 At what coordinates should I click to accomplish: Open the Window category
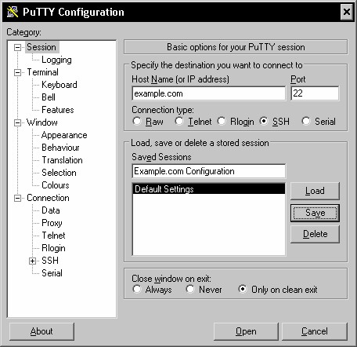tap(42, 122)
